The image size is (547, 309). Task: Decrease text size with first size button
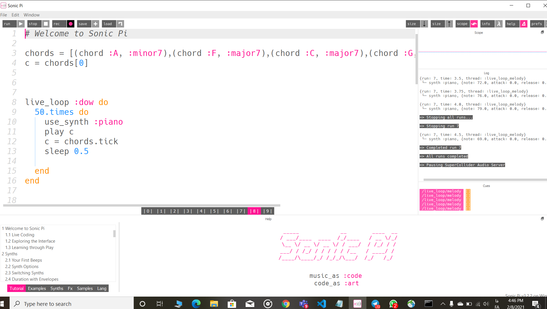[417, 24]
